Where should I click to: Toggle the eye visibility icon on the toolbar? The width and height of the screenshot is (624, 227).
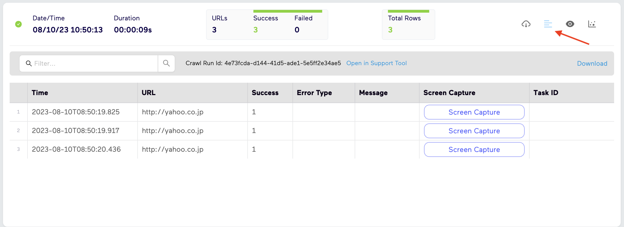point(570,24)
